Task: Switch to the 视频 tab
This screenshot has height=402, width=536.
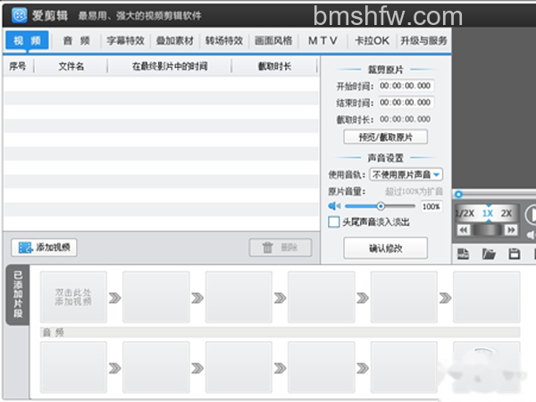Action: pyautogui.click(x=28, y=41)
